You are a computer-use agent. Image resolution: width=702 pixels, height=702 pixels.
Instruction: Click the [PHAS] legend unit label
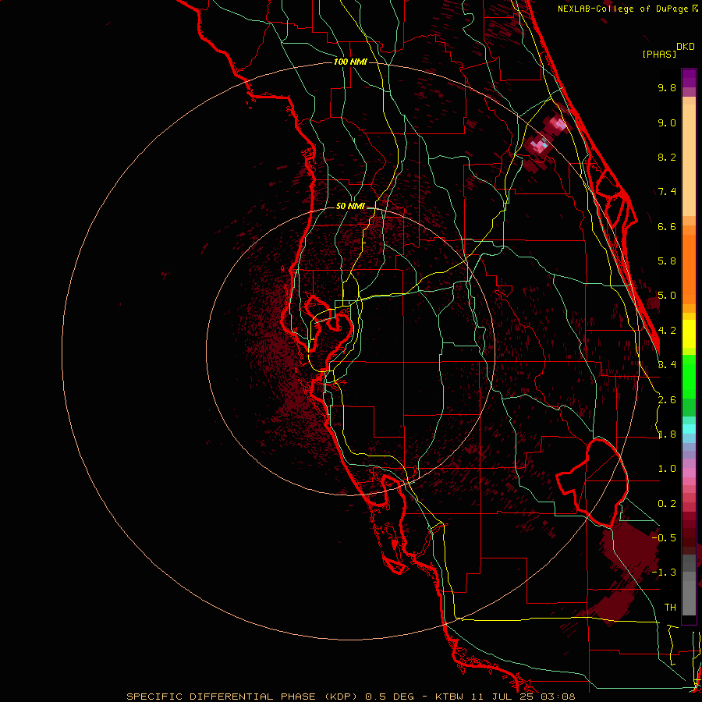pos(659,54)
